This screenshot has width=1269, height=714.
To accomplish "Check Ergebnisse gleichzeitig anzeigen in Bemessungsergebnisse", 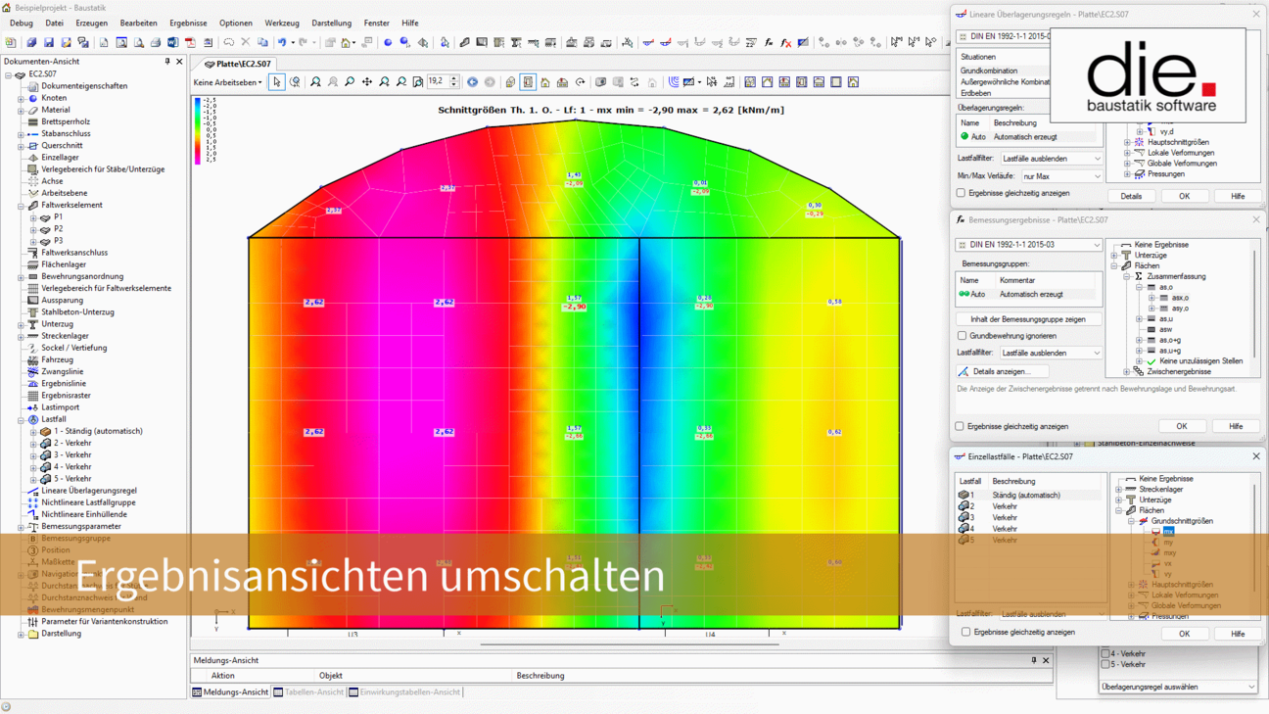I will 961,426.
